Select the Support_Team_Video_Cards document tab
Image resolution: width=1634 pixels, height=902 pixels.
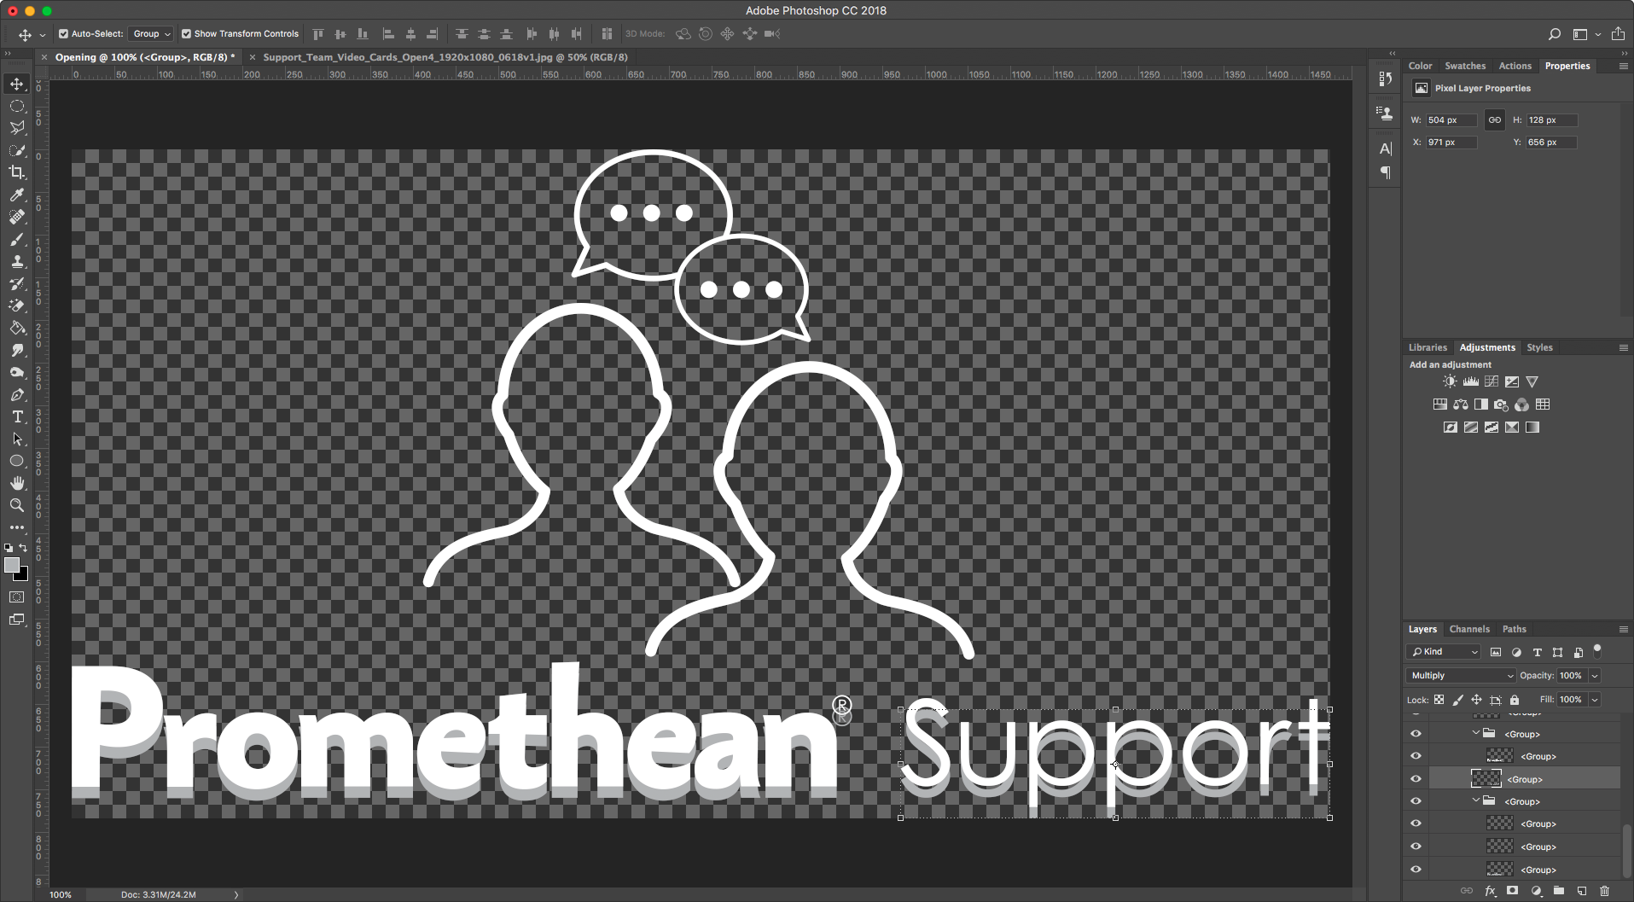pos(401,57)
